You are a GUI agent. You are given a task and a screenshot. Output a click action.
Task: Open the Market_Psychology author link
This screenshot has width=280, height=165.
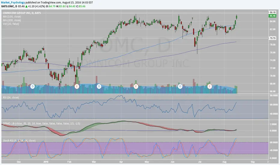click(x=13, y=2)
